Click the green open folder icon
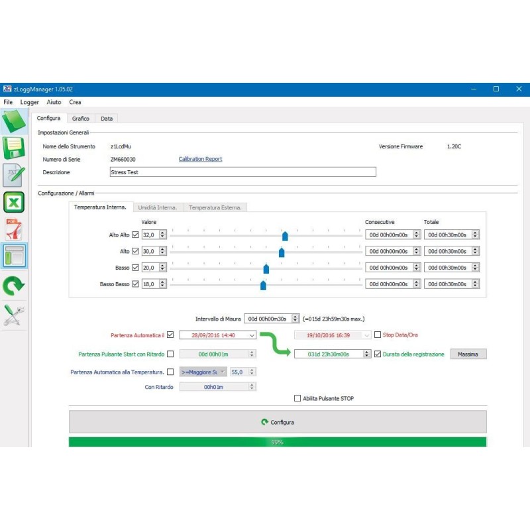 click(x=14, y=121)
